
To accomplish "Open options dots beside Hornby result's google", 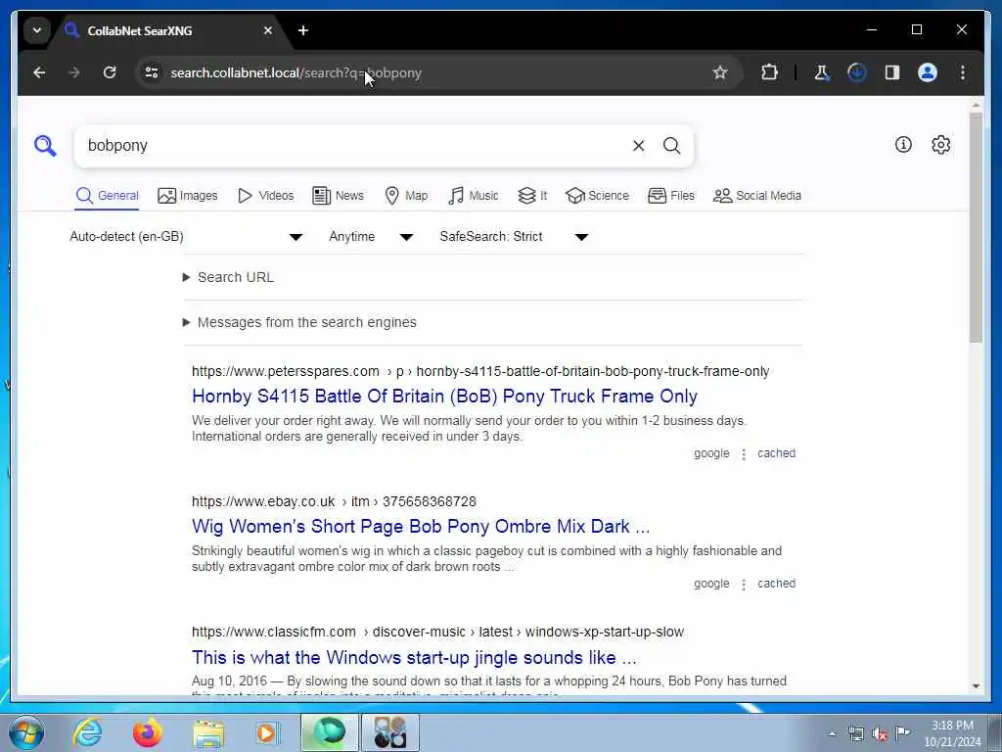I will pos(744,454).
